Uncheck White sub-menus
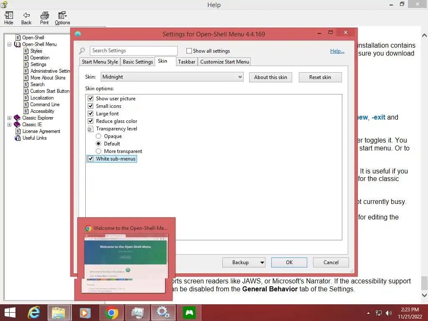 point(91,158)
